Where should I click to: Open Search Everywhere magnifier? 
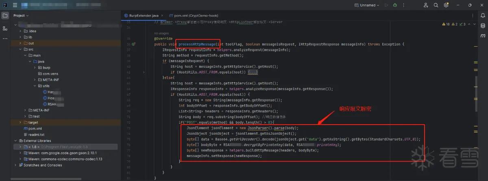(x=436, y=5)
